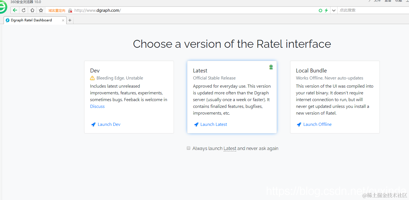The height and width of the screenshot is (200, 409).
Task: Reload the page with the refresh icon
Action: tap(24, 10)
